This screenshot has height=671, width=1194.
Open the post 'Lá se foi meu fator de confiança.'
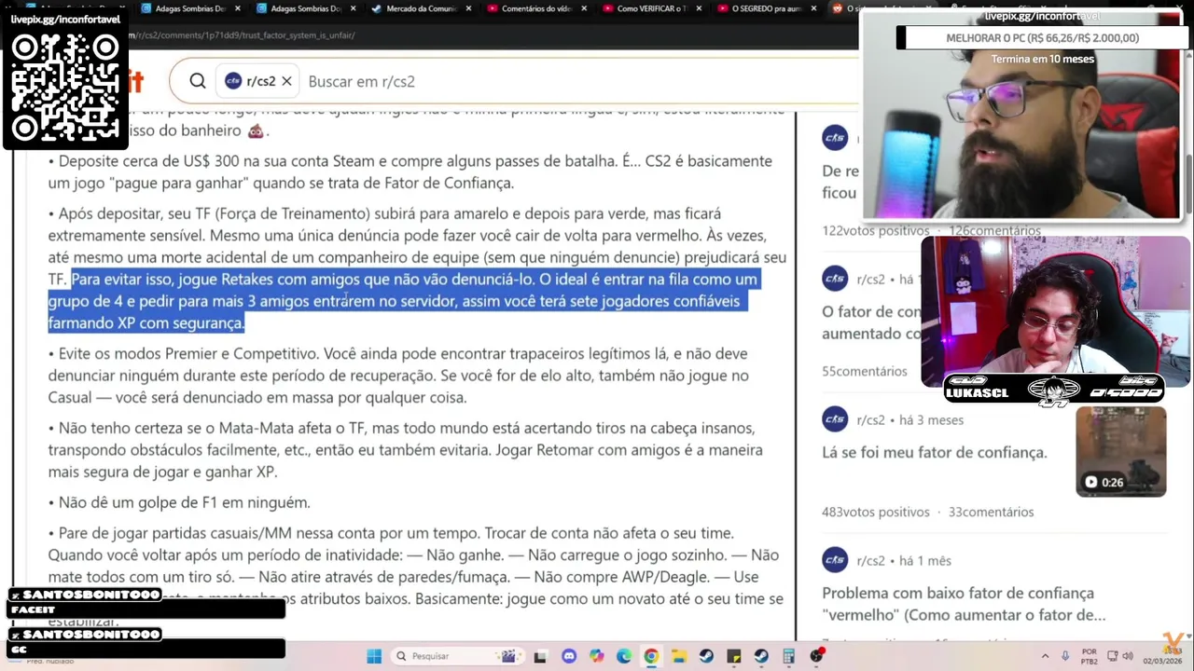coord(935,453)
